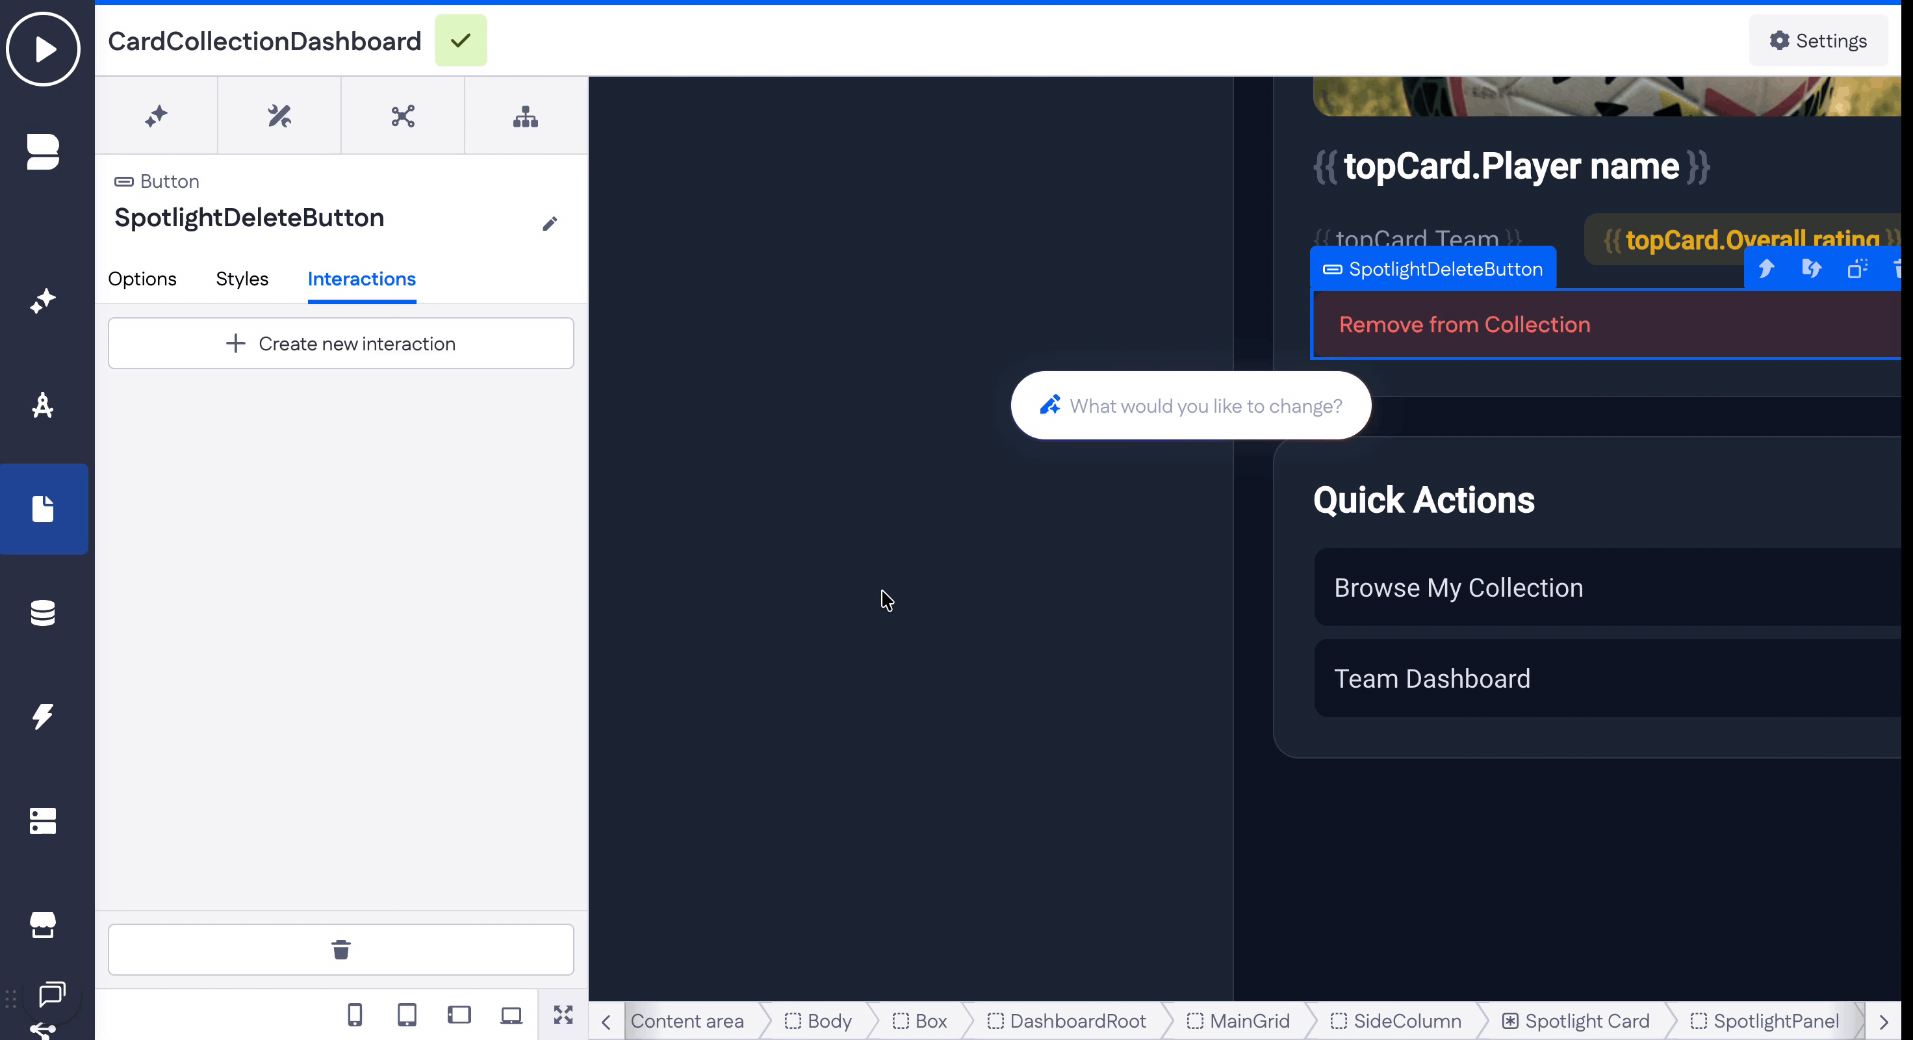Open the Backendless logo menu in sidebar

pos(43,151)
